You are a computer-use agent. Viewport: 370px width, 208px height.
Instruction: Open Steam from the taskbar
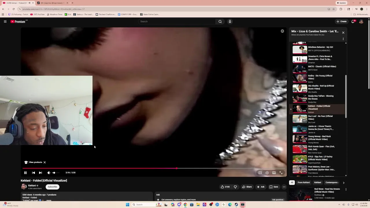(236, 205)
